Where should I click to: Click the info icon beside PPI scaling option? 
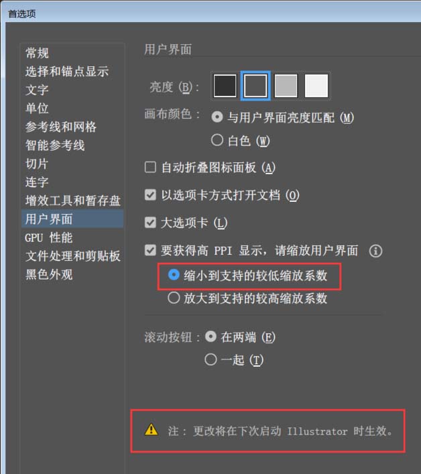point(375,251)
